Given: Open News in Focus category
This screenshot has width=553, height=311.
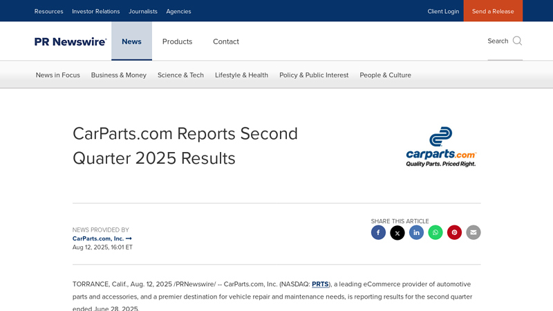Looking at the screenshot, I should pyautogui.click(x=58, y=75).
